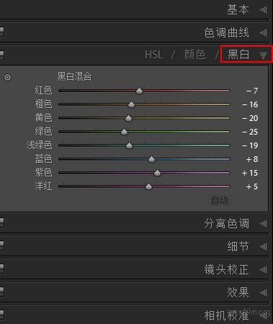Click the 自动 auto button
Image resolution: width=273 pixels, height=324 pixels.
(x=219, y=200)
